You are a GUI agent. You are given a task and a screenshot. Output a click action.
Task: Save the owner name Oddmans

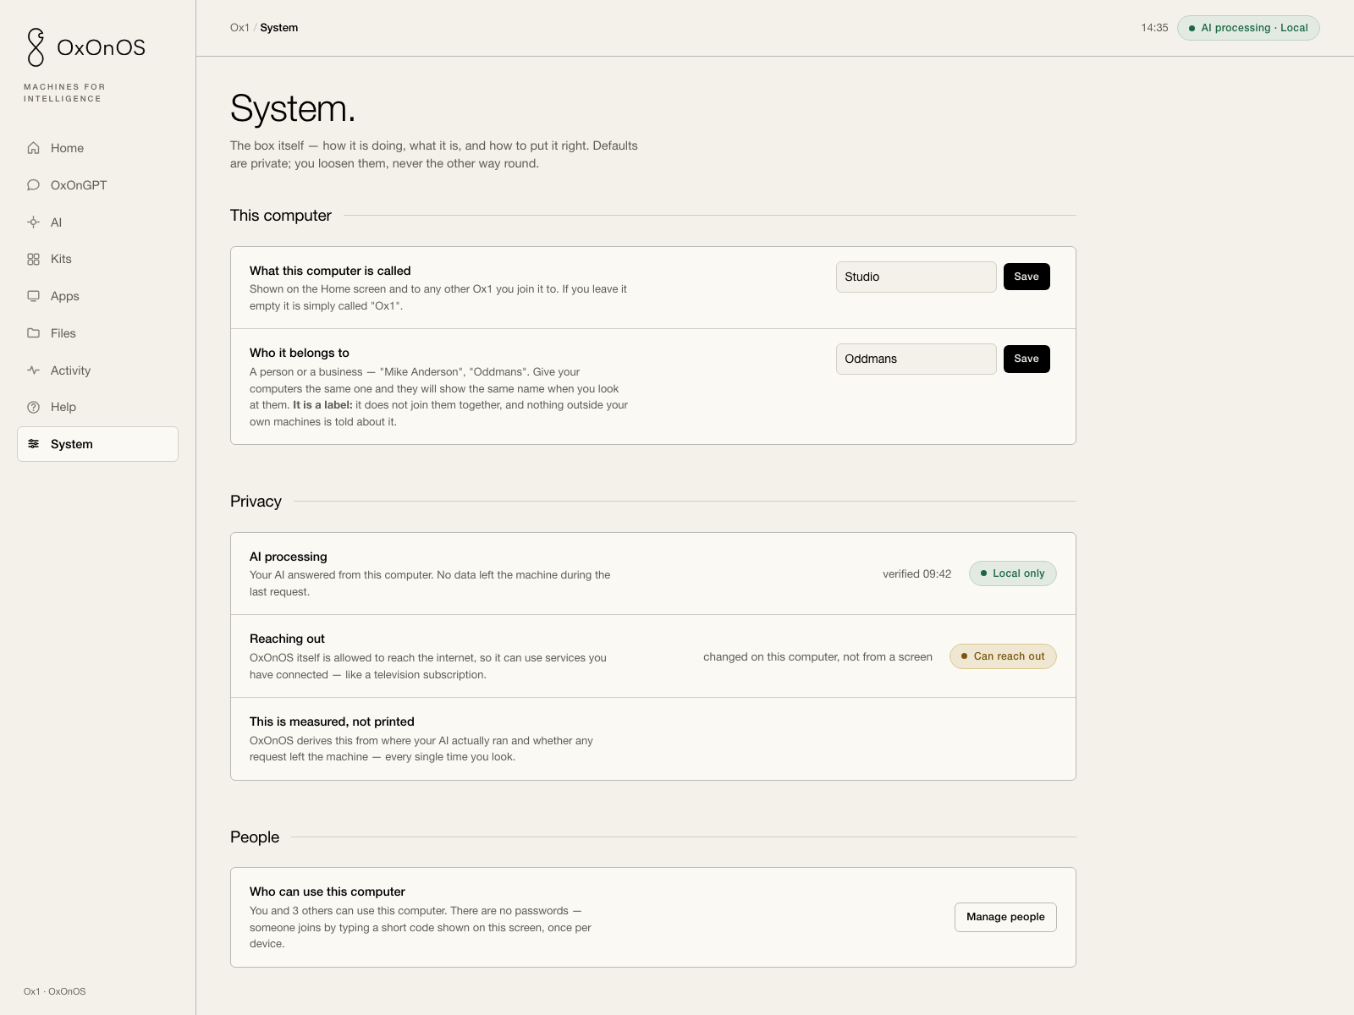pos(1027,359)
